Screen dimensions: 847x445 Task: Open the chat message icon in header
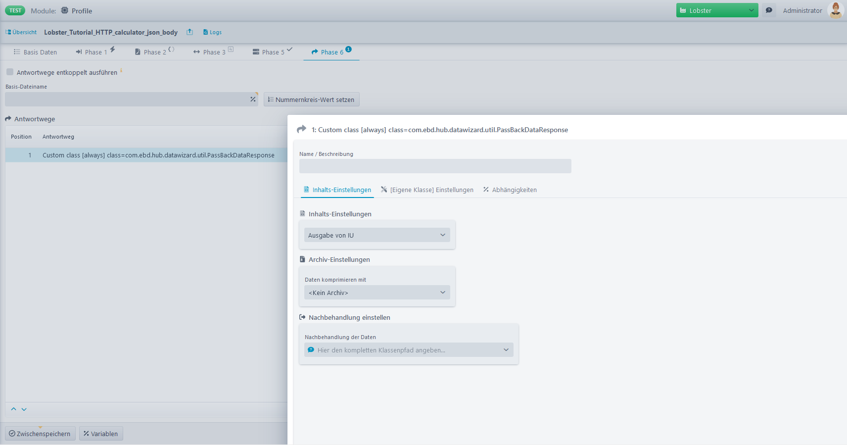[769, 10]
